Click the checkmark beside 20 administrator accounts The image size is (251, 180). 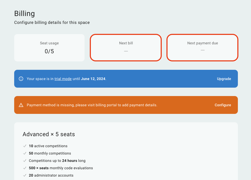pyautogui.click(x=25, y=175)
